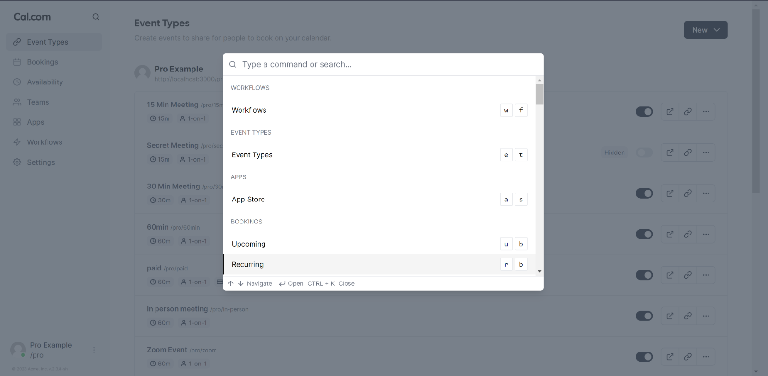The height and width of the screenshot is (376, 768).
Task: Click the command palette scrollbar thumb
Action: (x=540, y=94)
